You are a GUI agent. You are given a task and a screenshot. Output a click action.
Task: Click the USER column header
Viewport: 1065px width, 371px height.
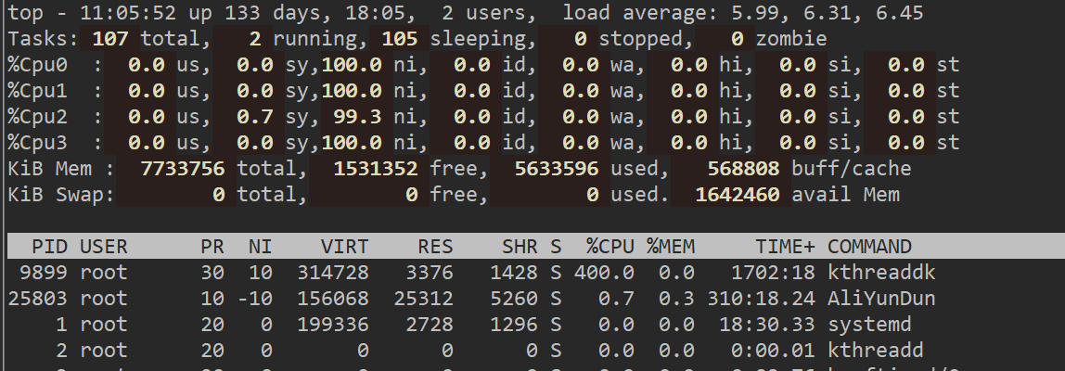[104, 247]
